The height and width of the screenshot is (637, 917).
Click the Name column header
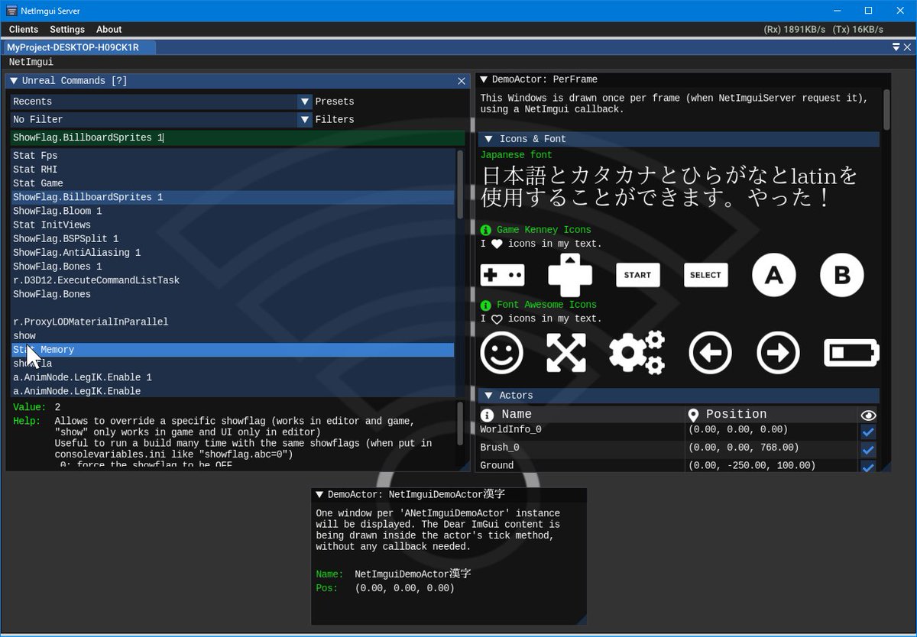tap(582, 415)
